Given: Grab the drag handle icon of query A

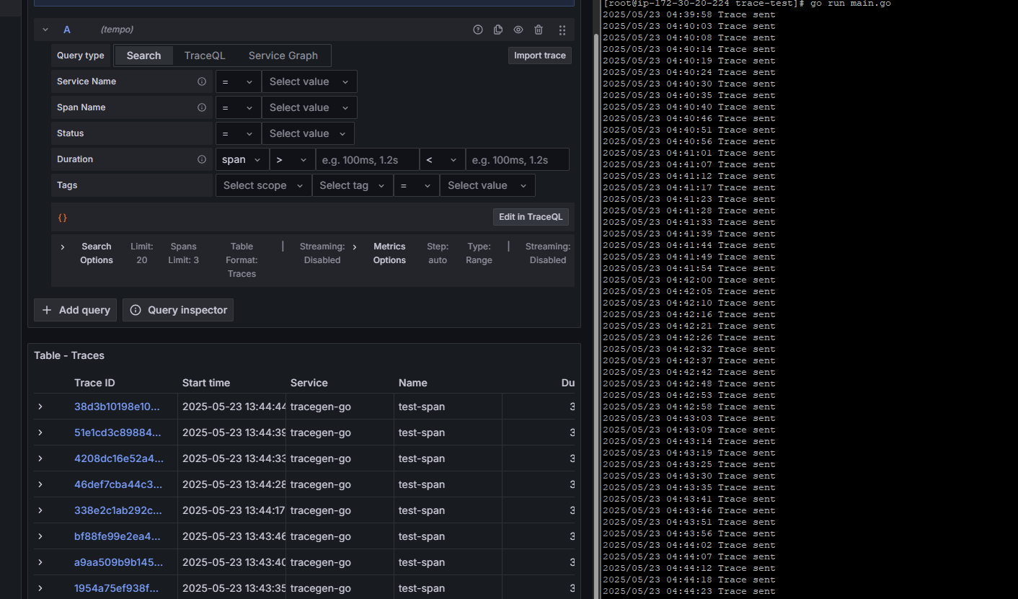Looking at the screenshot, I should tap(562, 30).
